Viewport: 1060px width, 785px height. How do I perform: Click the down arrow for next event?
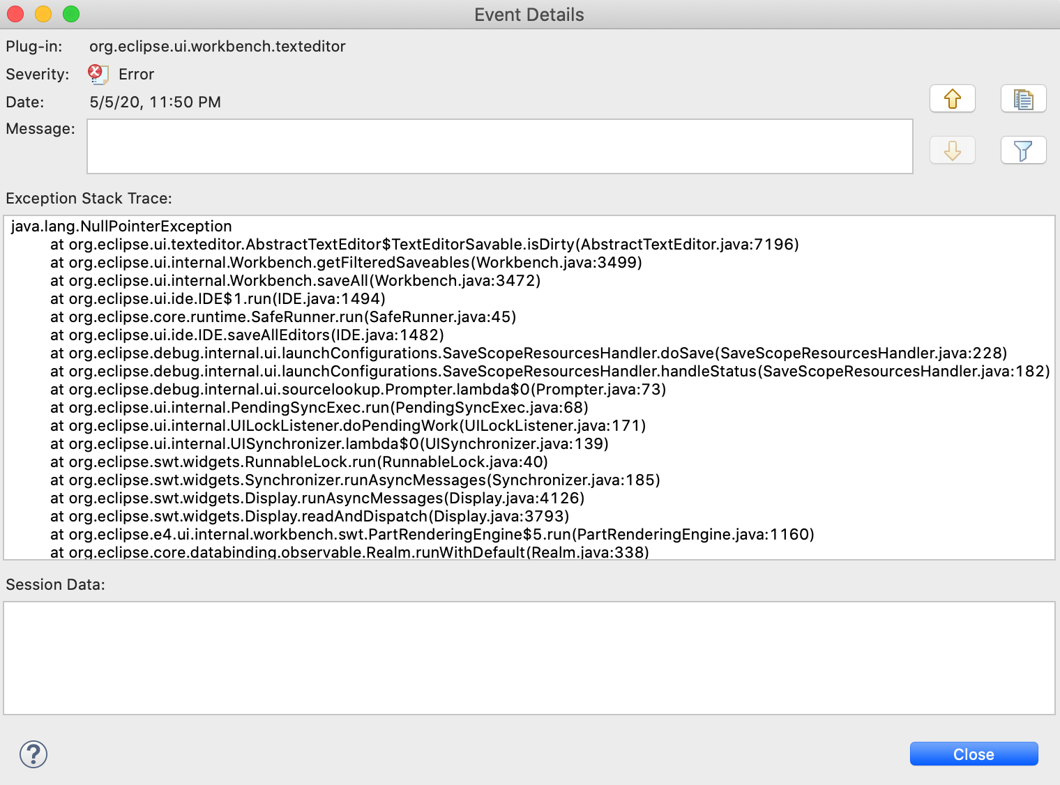pyautogui.click(x=952, y=151)
